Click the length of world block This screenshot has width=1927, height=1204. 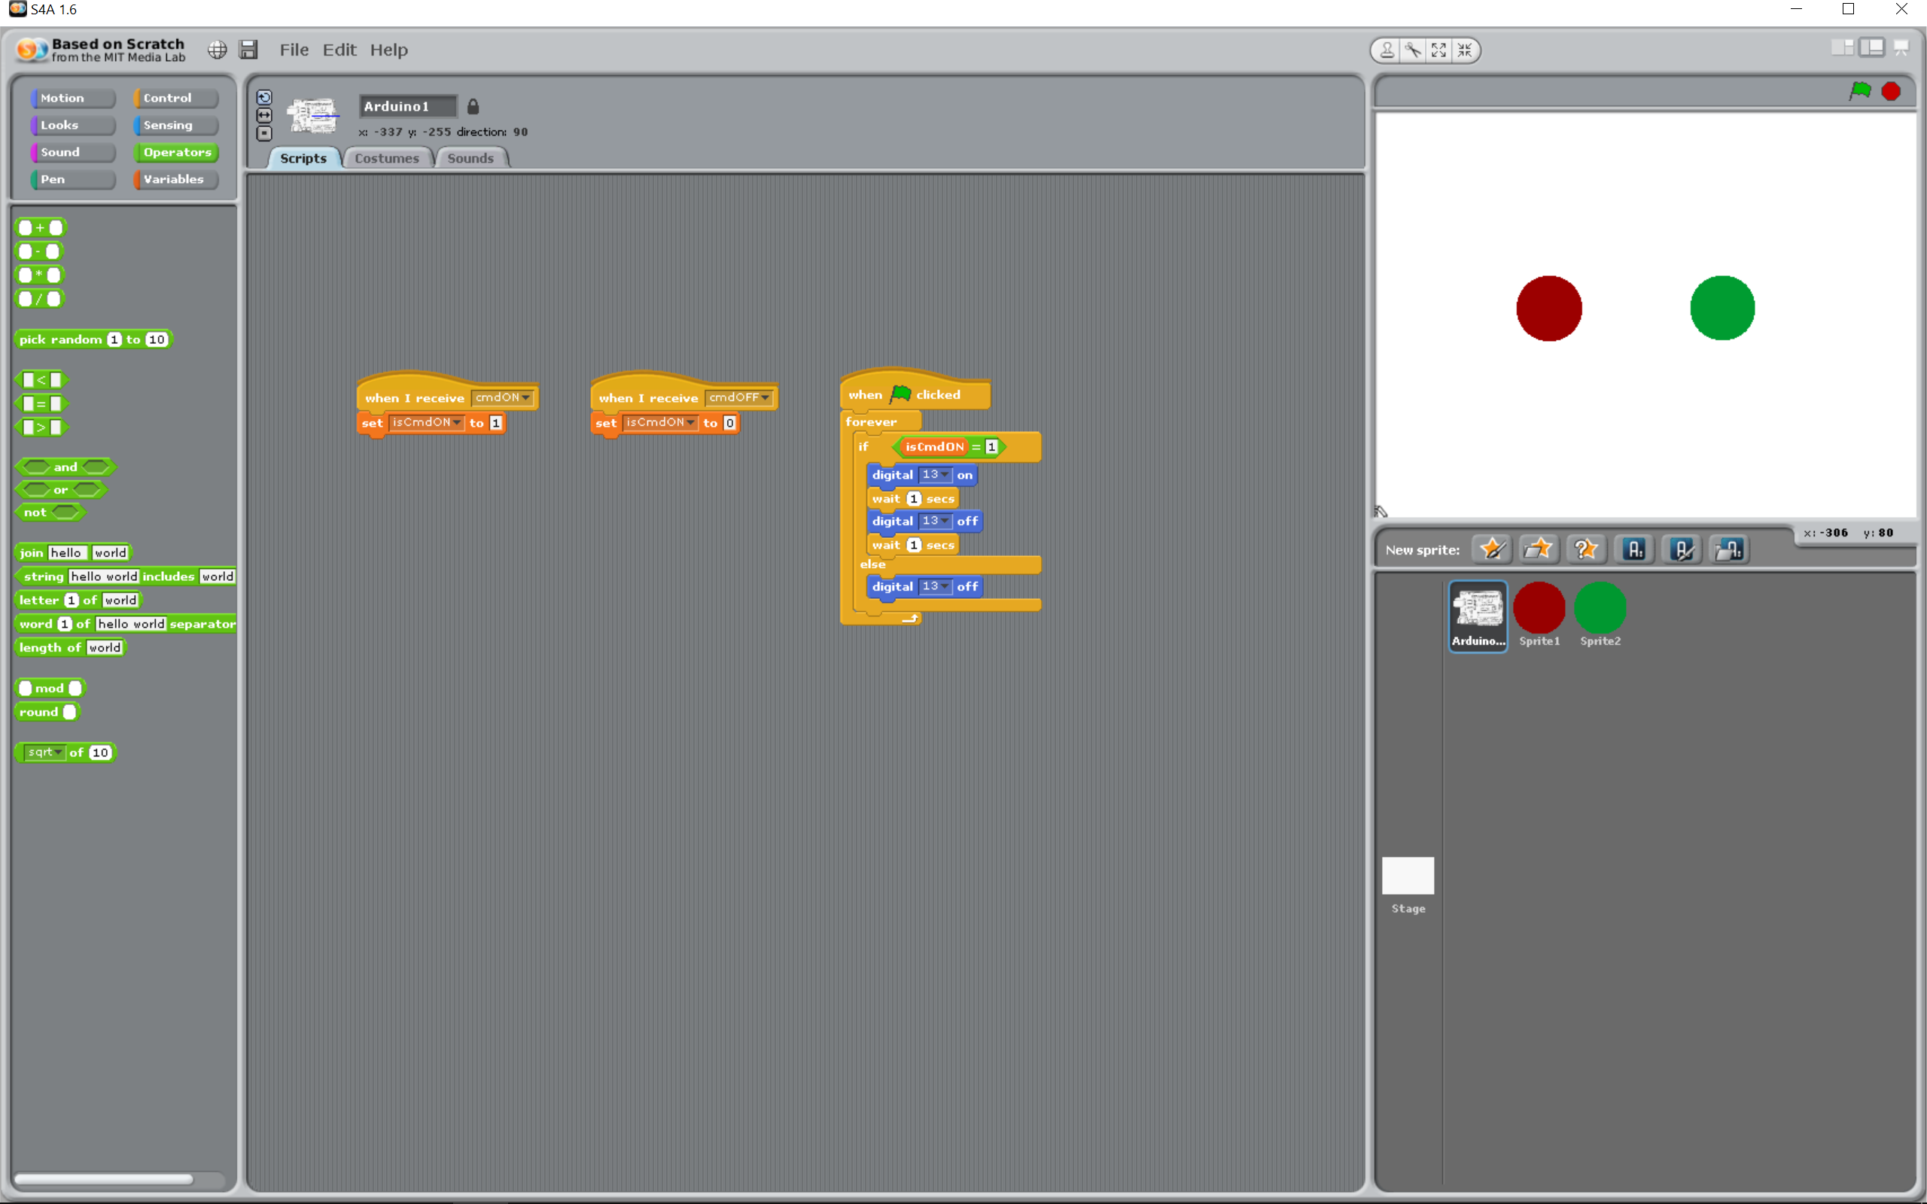(70, 647)
